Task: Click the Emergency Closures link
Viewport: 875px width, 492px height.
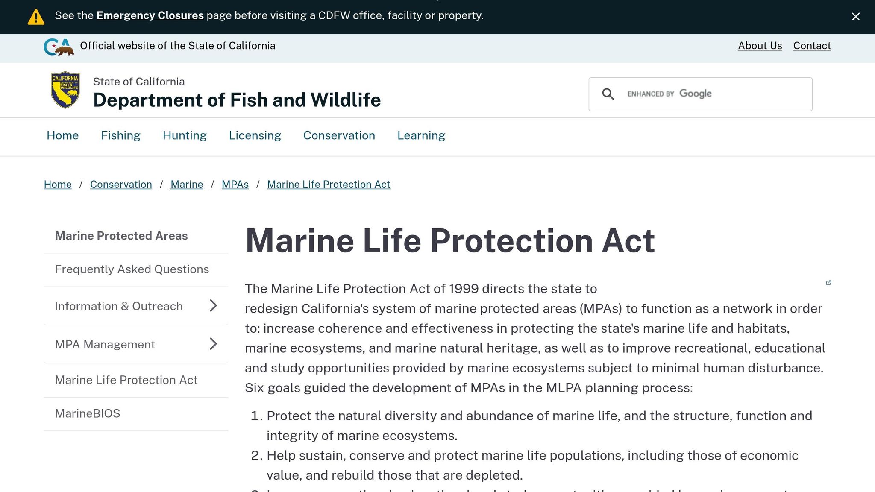Action: 150,15
